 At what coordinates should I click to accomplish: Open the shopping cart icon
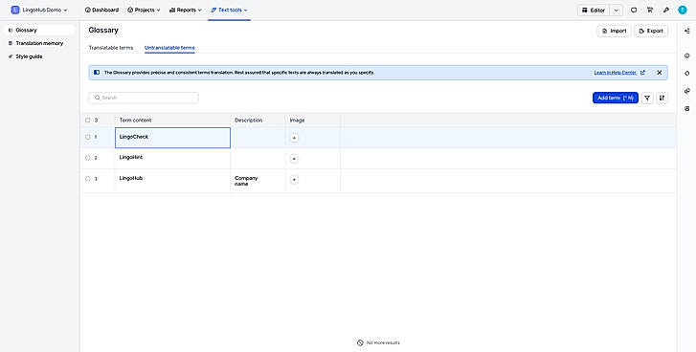coord(650,11)
